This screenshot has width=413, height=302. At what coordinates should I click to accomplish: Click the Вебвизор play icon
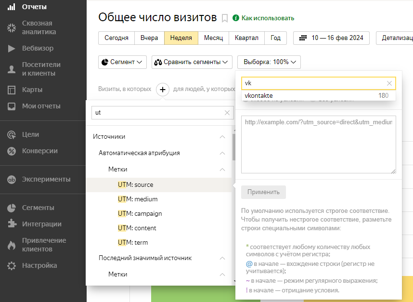[x=12, y=49]
